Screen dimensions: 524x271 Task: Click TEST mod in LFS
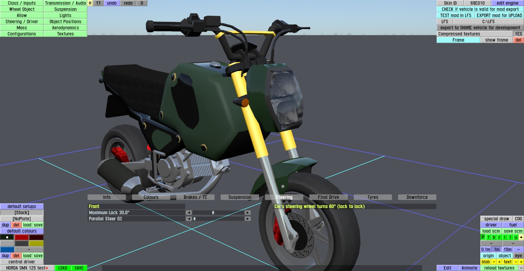(x=456, y=15)
